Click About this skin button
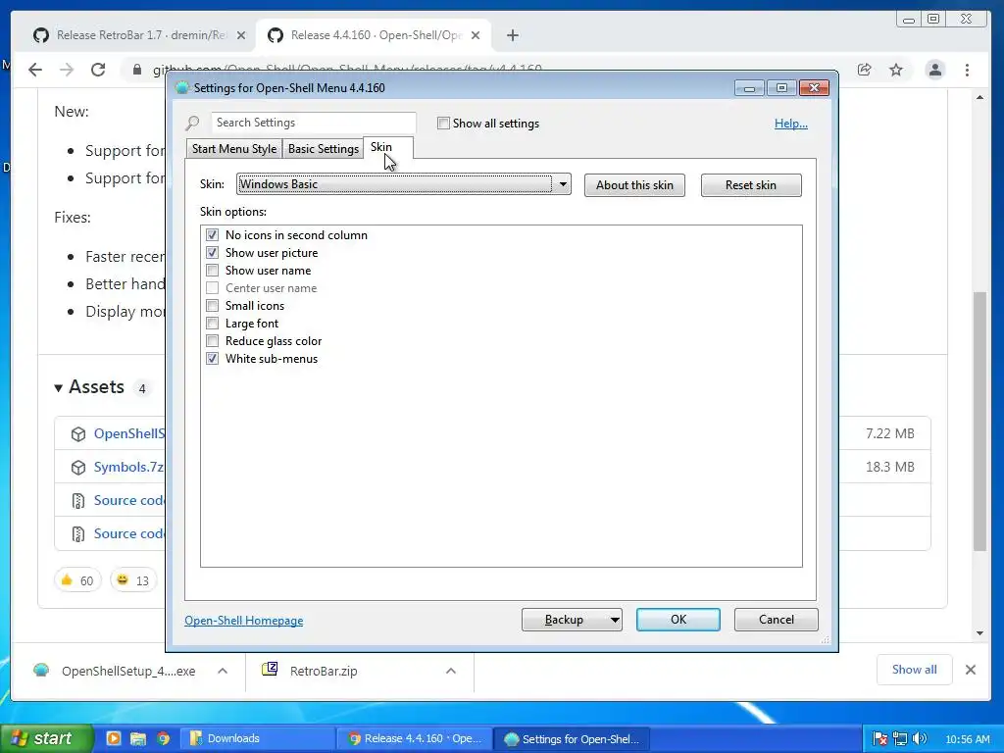The width and height of the screenshot is (1004, 753). click(634, 185)
